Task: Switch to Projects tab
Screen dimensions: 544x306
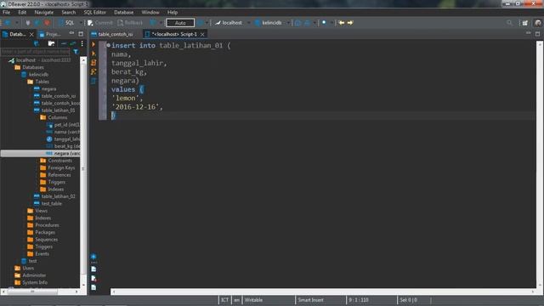Action: [50, 34]
